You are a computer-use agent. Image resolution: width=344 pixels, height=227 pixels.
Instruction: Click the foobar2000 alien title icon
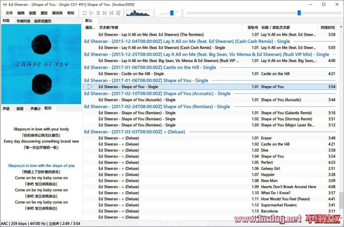[5, 4]
